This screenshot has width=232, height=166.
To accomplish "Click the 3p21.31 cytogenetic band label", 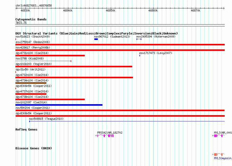I will (x=21, y=22).
